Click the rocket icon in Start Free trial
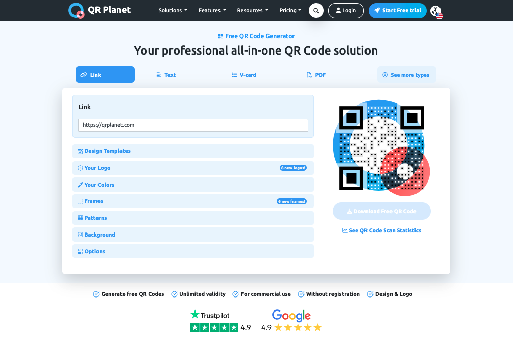513x337 pixels. tap(377, 11)
